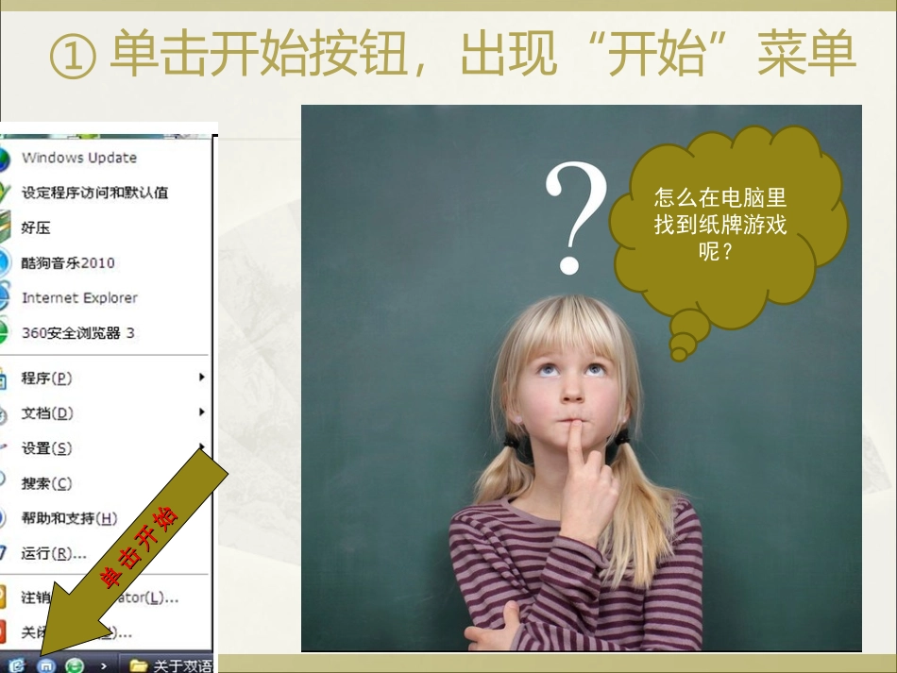The image size is (897, 673).
Task: Expand the 文档(D) submenu arrow
Action: pyautogui.click(x=201, y=412)
